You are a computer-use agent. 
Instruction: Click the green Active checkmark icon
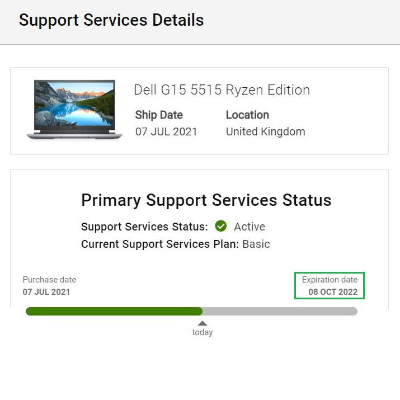pos(221,226)
